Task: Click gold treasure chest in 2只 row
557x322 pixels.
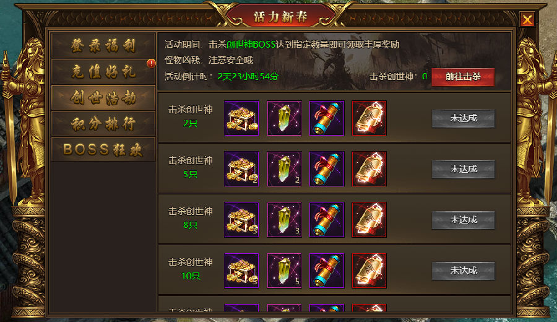Action: point(241,118)
